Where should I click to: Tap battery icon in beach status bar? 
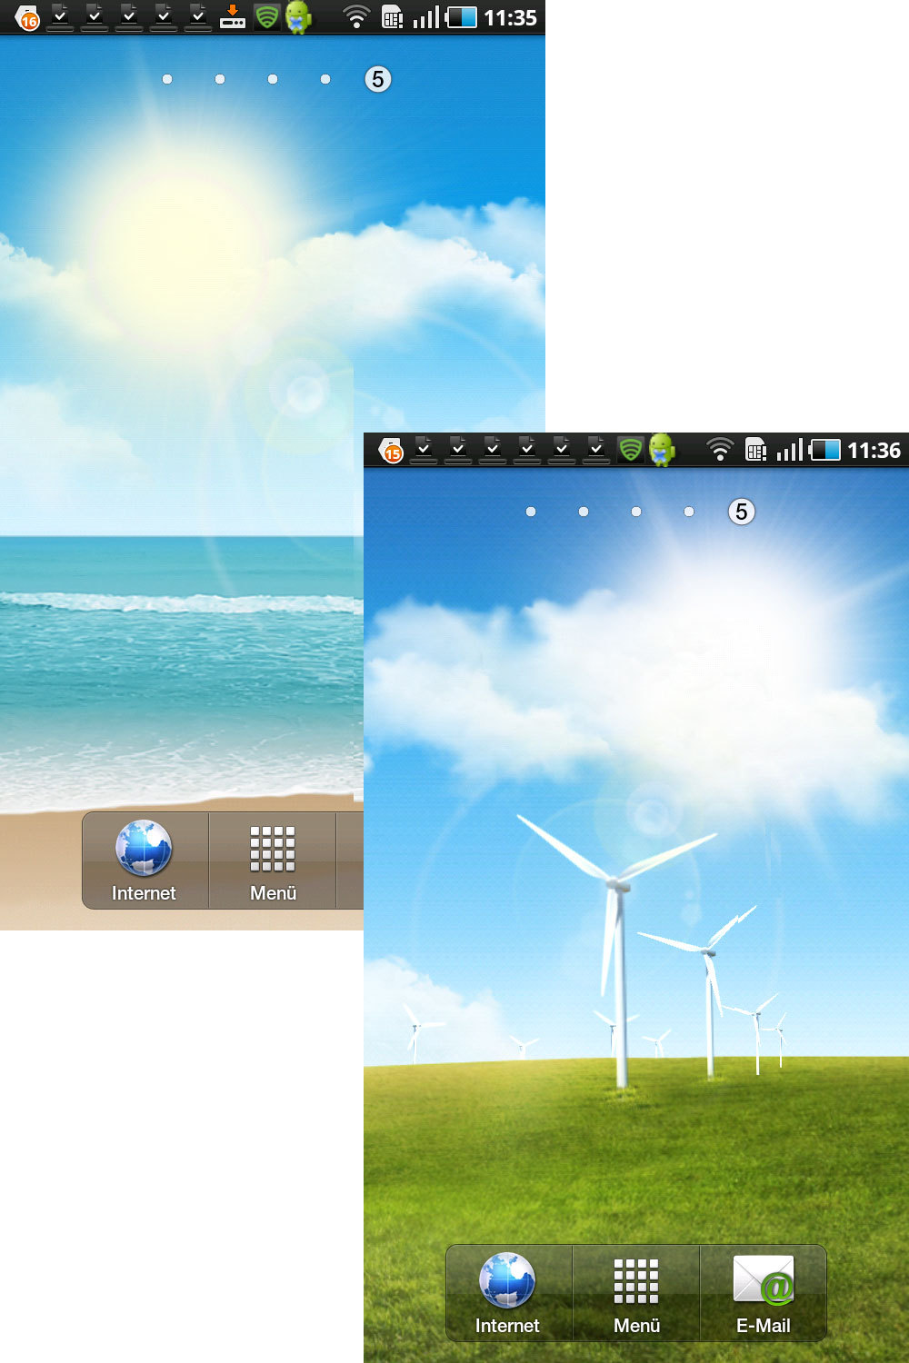point(461,17)
